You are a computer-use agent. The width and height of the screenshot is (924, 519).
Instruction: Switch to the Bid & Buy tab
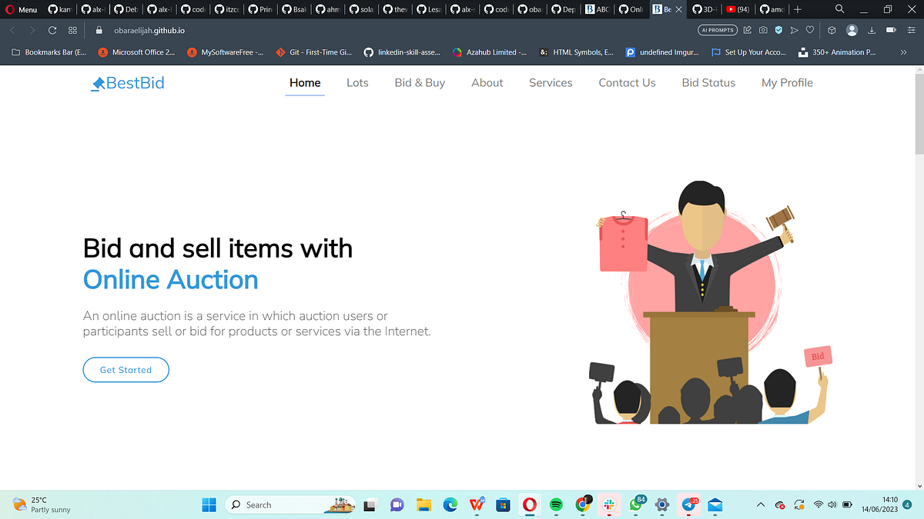[420, 82]
